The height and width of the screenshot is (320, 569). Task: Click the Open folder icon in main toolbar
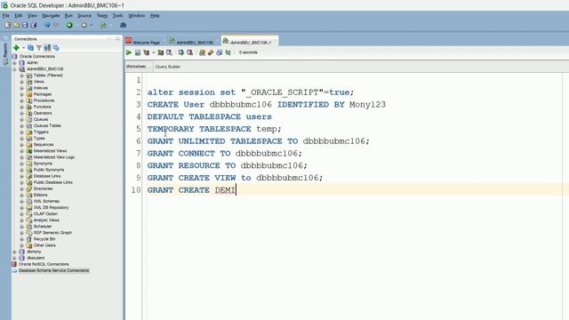click(x=16, y=25)
